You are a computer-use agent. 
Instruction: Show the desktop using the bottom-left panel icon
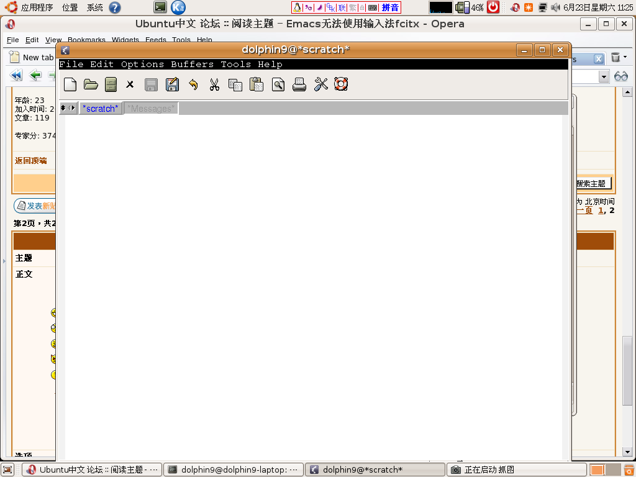point(7,470)
